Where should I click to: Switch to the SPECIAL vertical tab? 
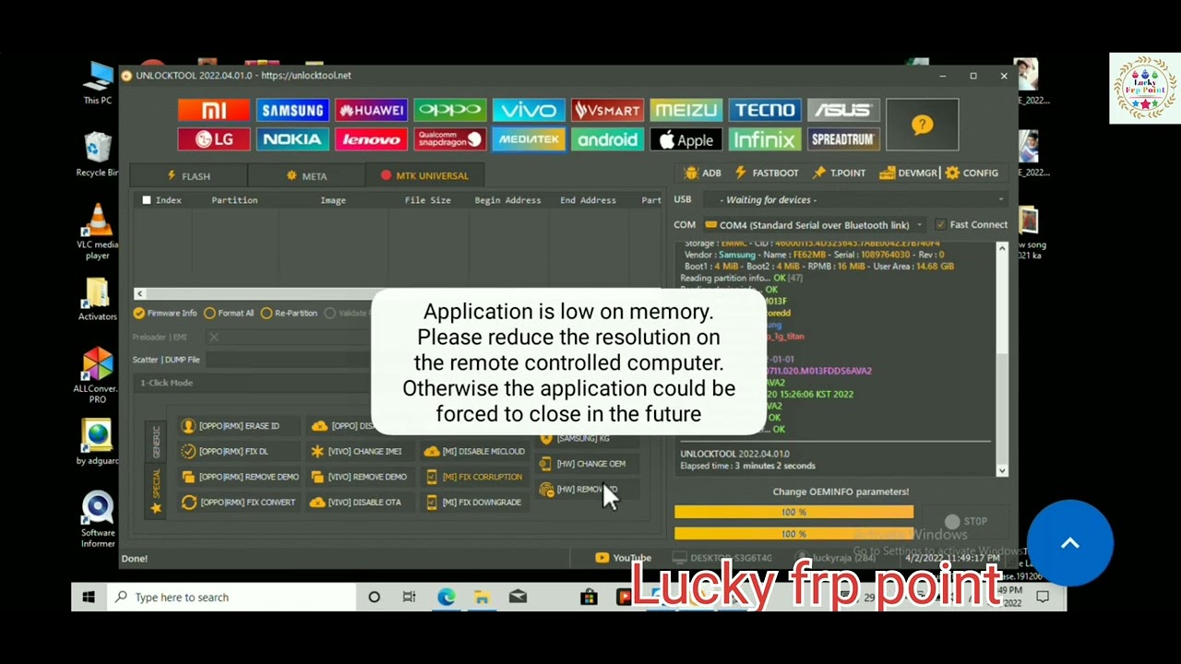point(156,491)
